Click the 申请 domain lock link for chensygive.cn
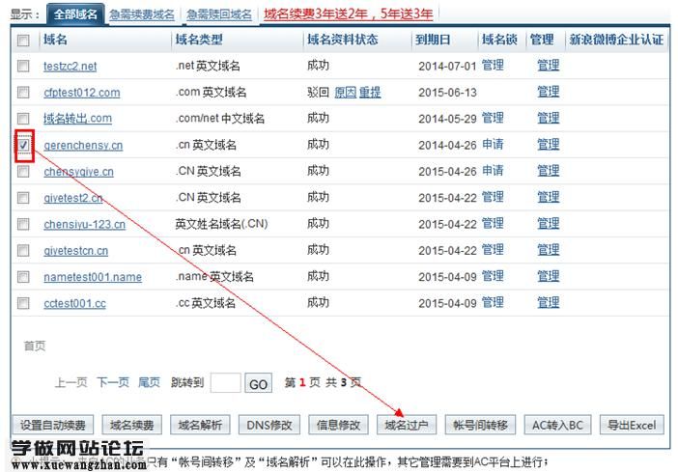The height and width of the screenshot is (472, 678). click(493, 170)
